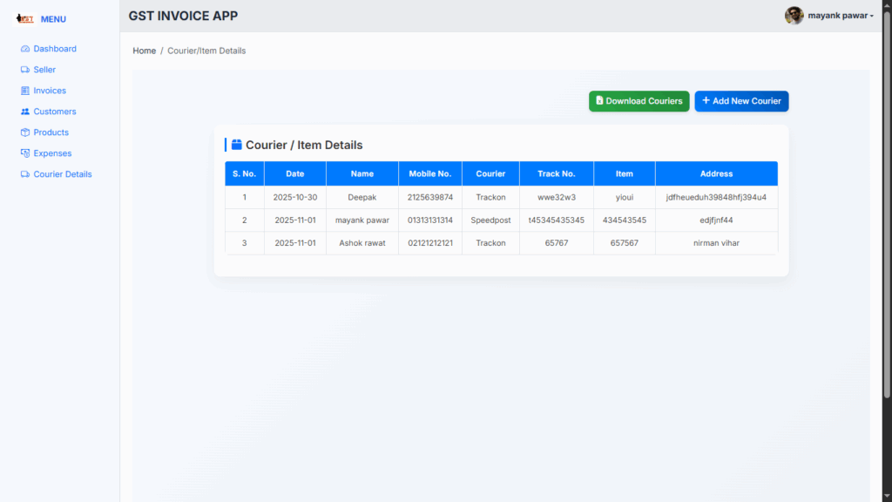Click the Date column header
The height and width of the screenshot is (502, 892).
[x=294, y=173]
